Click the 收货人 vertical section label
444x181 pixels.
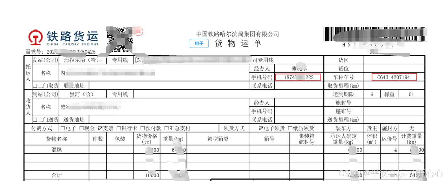28,107
